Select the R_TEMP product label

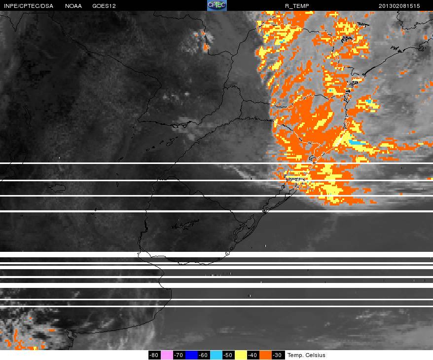297,6
